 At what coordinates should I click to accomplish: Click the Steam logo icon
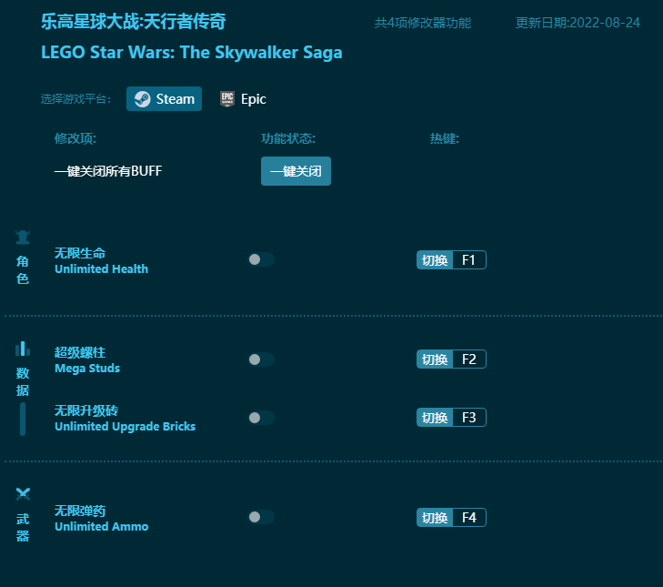[143, 99]
